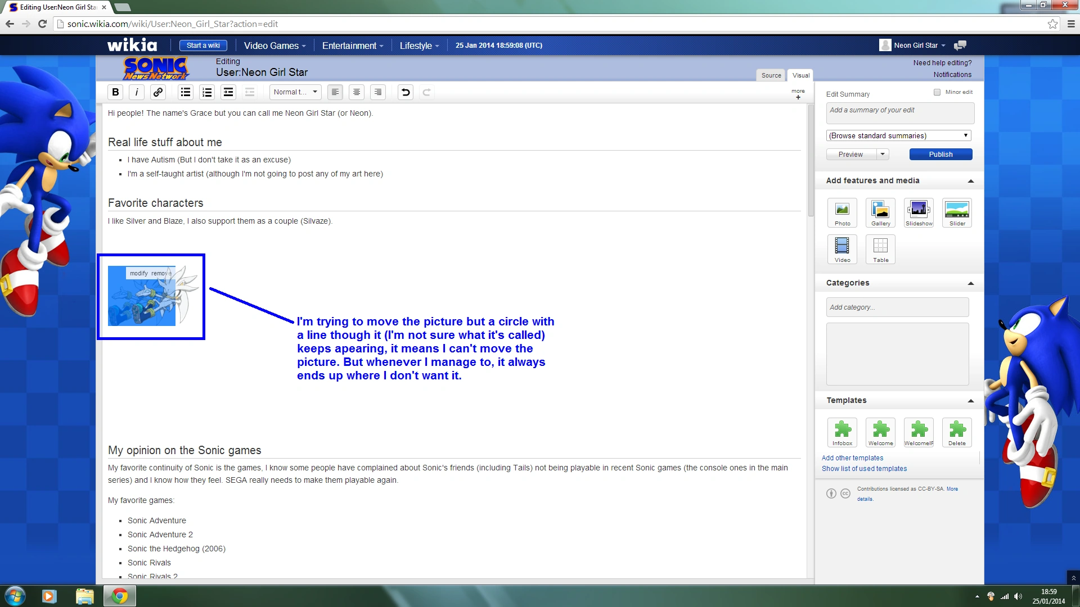Click the Add category input field

897,307
